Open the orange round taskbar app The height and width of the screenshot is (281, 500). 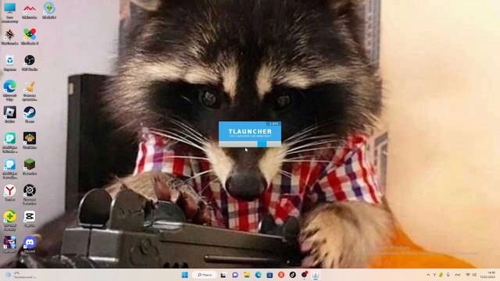pyautogui.click(x=281, y=275)
